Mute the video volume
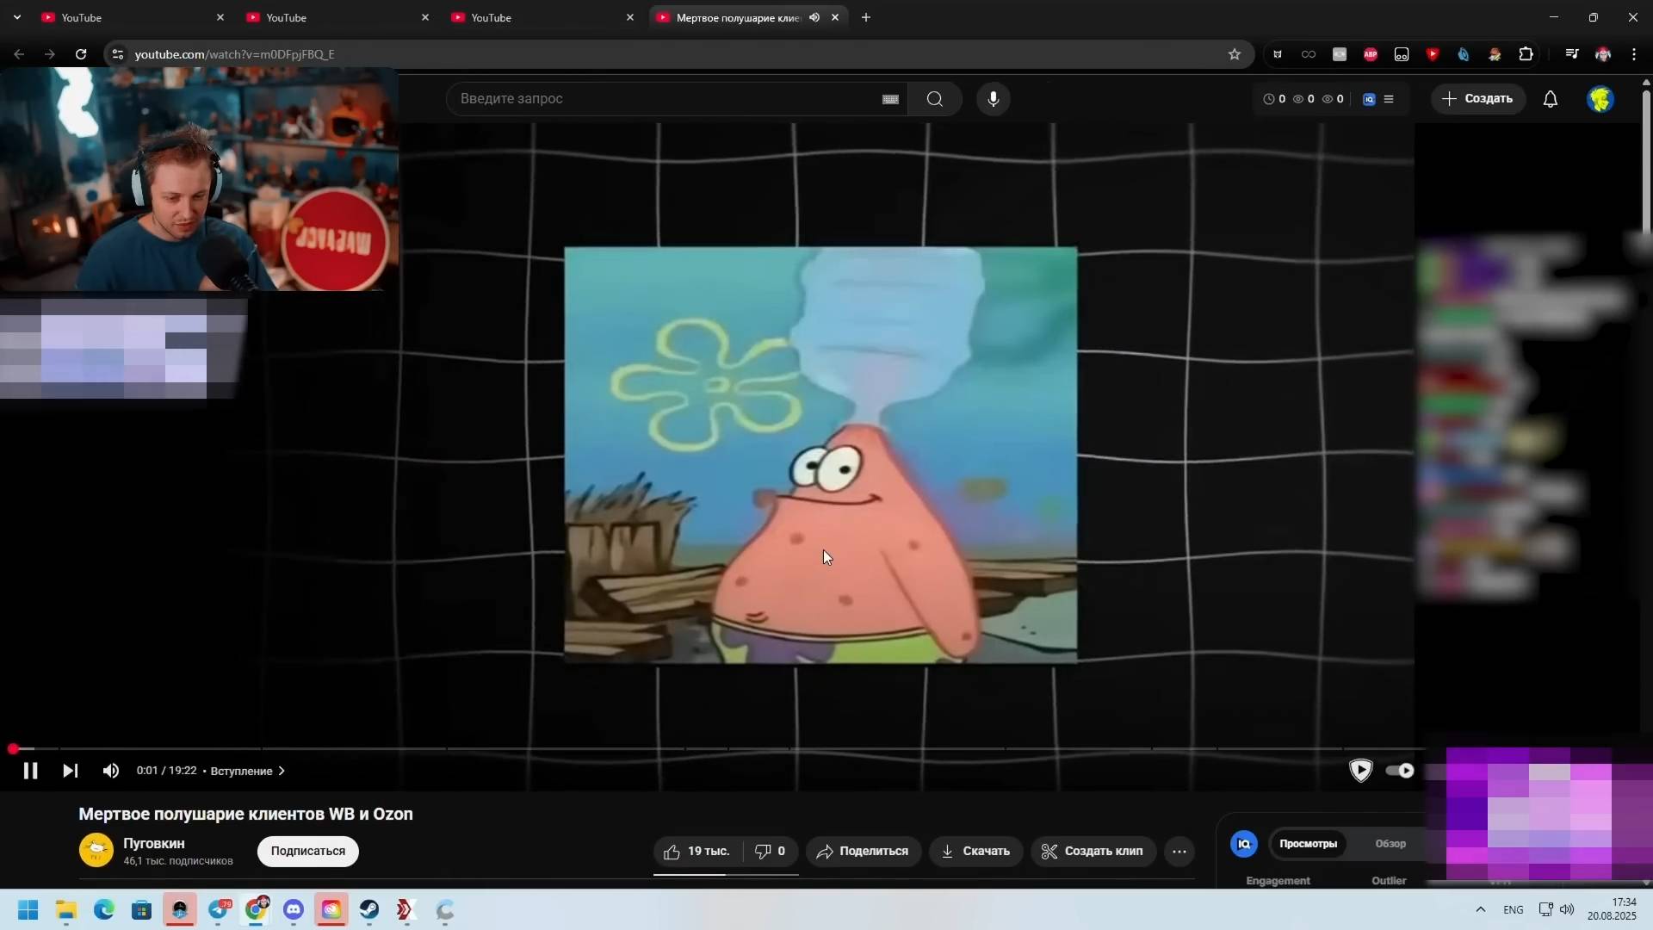Viewport: 1653px width, 930px height. (111, 771)
